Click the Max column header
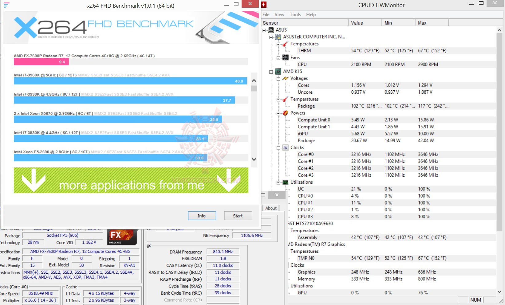The image size is (505, 305). coord(432,23)
